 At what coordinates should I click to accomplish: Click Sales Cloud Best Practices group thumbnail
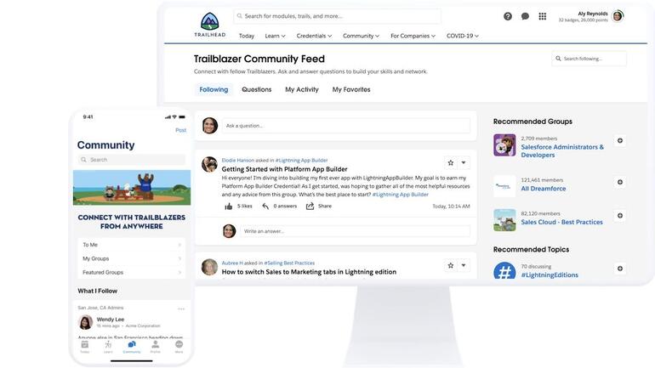[x=504, y=220]
